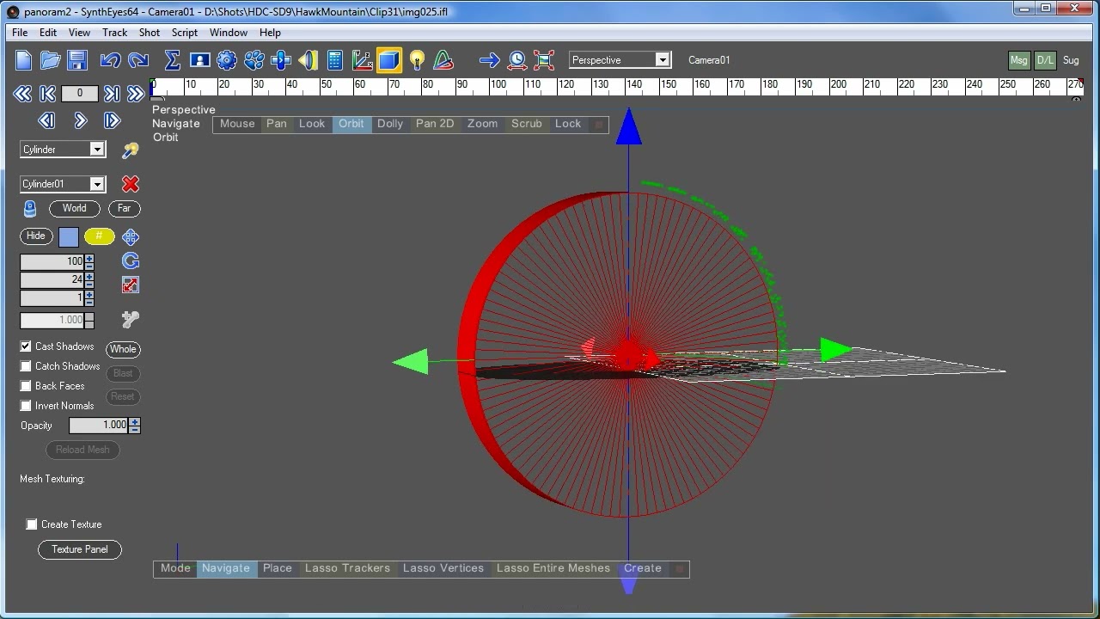Open the Track menu
This screenshot has width=1100, height=619.
click(114, 33)
